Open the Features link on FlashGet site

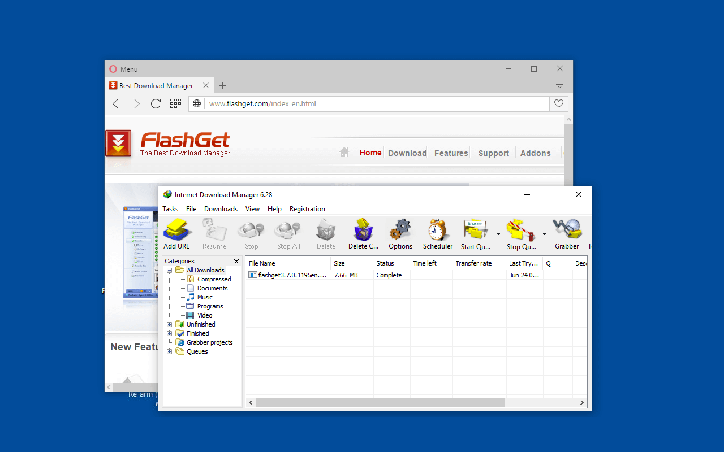point(451,153)
